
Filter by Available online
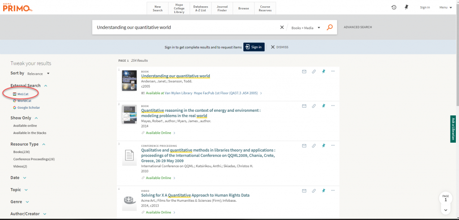coord(25,126)
